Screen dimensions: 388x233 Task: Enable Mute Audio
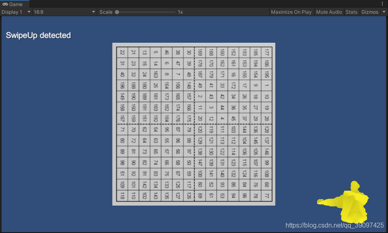click(329, 12)
